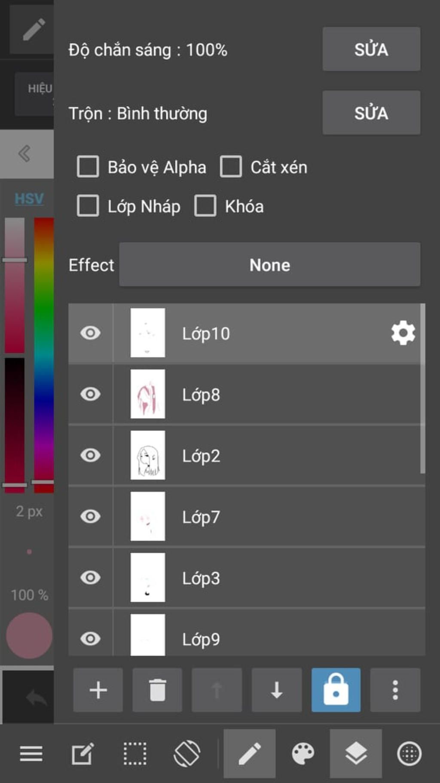
Task: Check the Cắt xén checkbox
Action: pyautogui.click(x=231, y=166)
